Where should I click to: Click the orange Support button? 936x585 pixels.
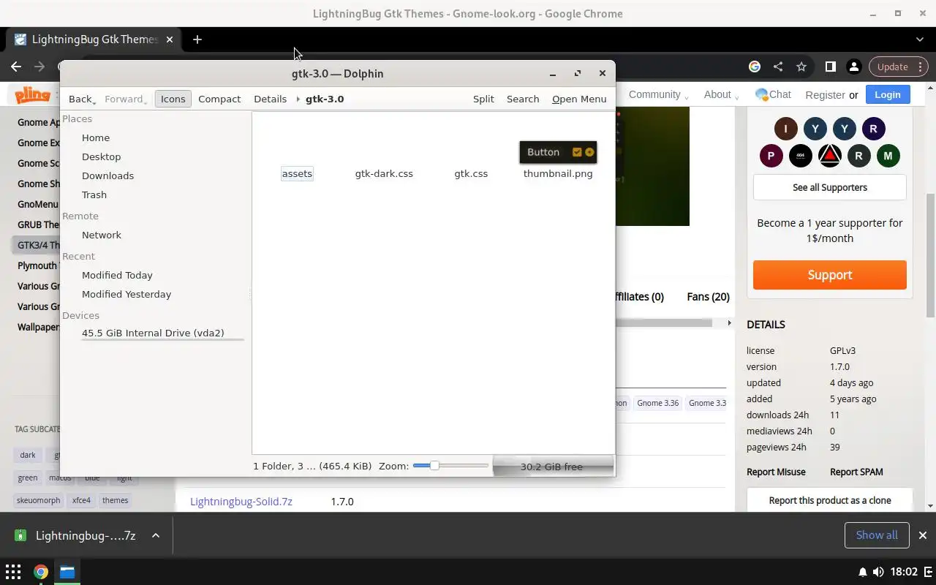[x=830, y=275]
